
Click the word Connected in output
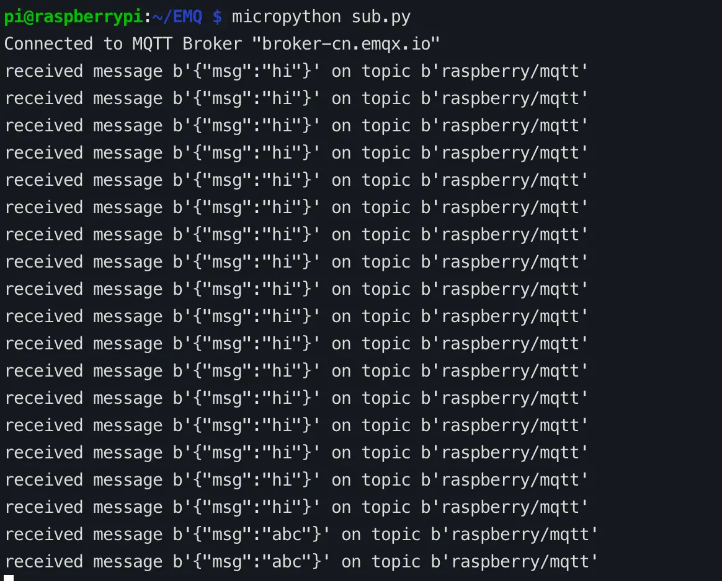click(48, 44)
